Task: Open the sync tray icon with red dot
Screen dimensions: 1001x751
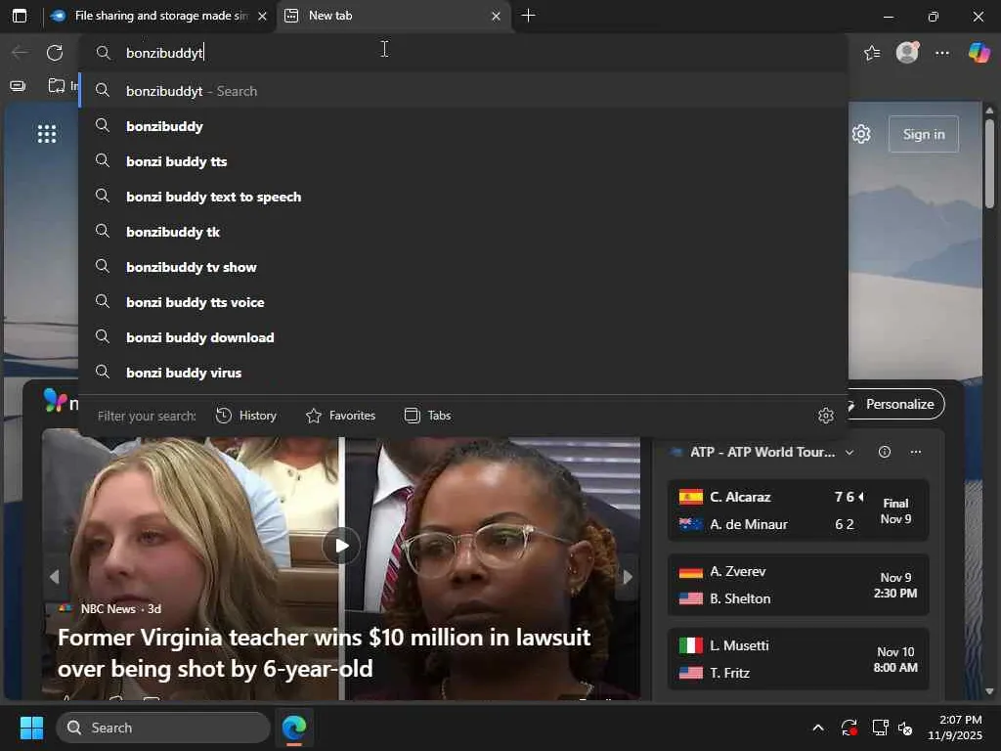Action: pyautogui.click(x=849, y=728)
